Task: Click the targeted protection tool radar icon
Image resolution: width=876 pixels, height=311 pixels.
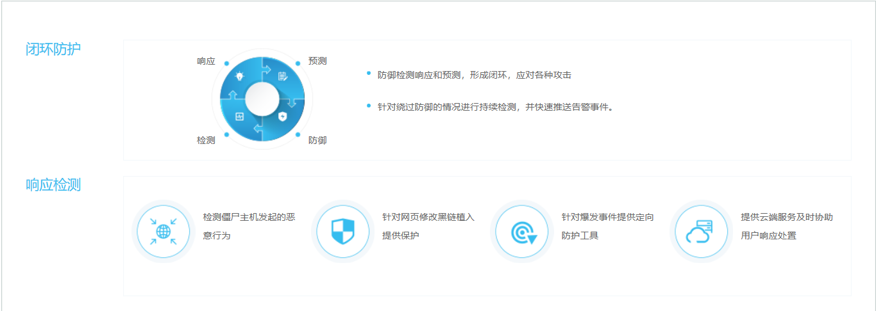Action: 523,232
